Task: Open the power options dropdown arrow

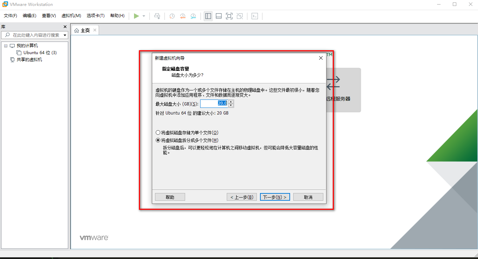Action: tap(144, 16)
